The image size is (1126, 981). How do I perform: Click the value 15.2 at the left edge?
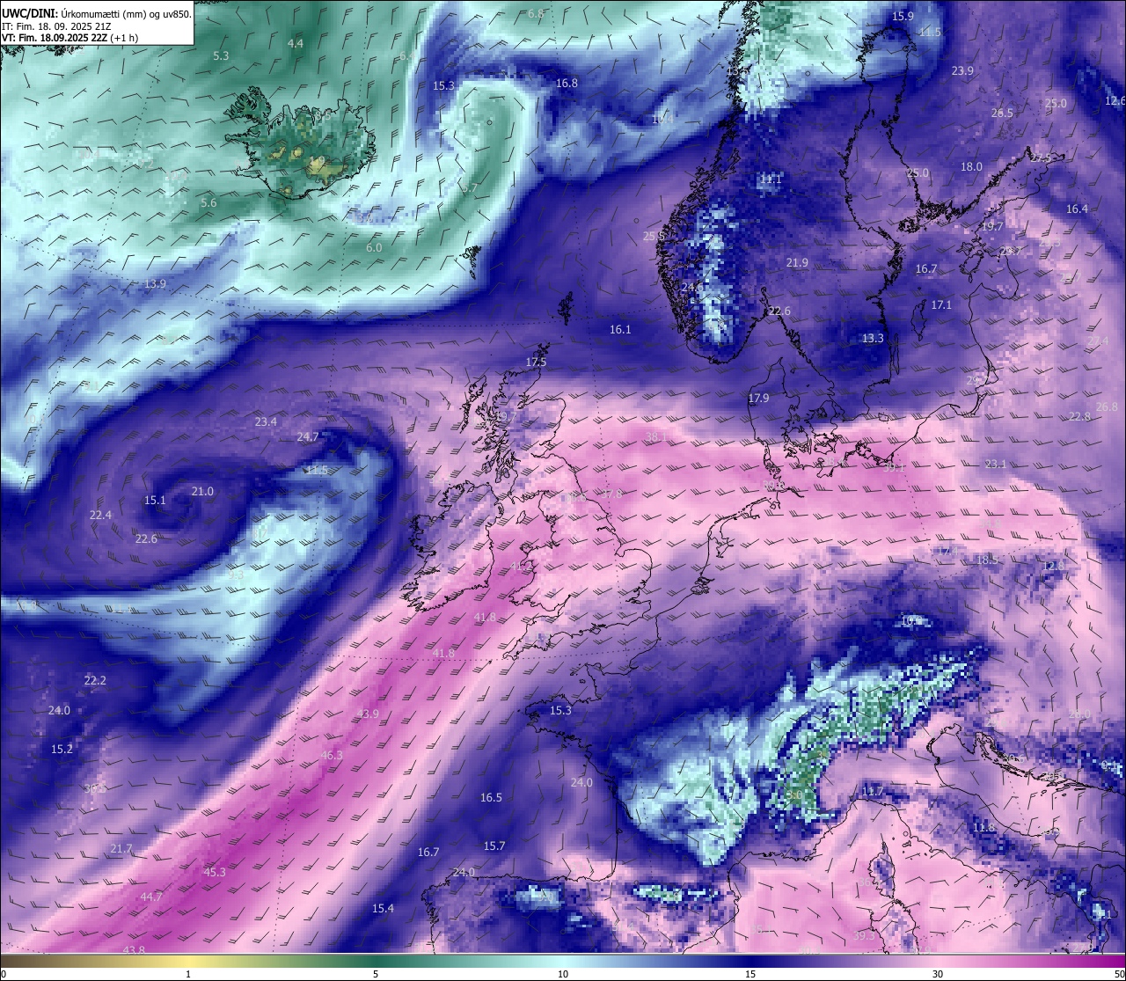(62, 749)
